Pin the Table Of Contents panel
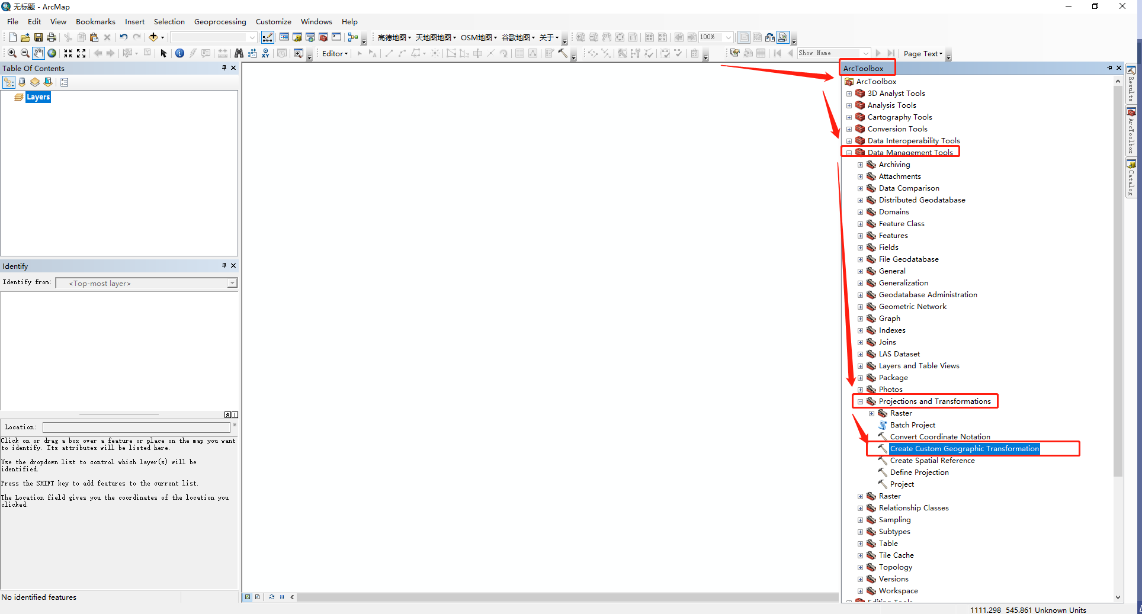1142x614 pixels. (x=224, y=68)
